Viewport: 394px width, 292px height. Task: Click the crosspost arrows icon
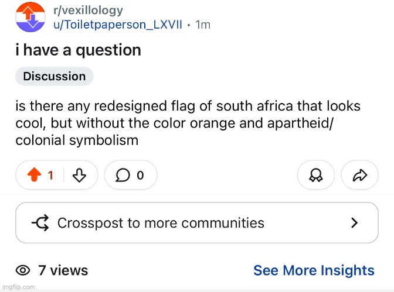(40, 223)
